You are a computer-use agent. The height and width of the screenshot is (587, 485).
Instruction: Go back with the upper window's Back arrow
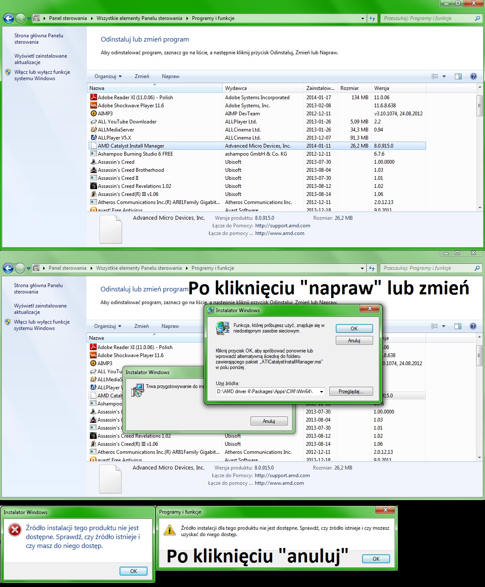coord(8,18)
